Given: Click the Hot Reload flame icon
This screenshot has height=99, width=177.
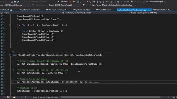Looking at the screenshot, I should [70, 2].
